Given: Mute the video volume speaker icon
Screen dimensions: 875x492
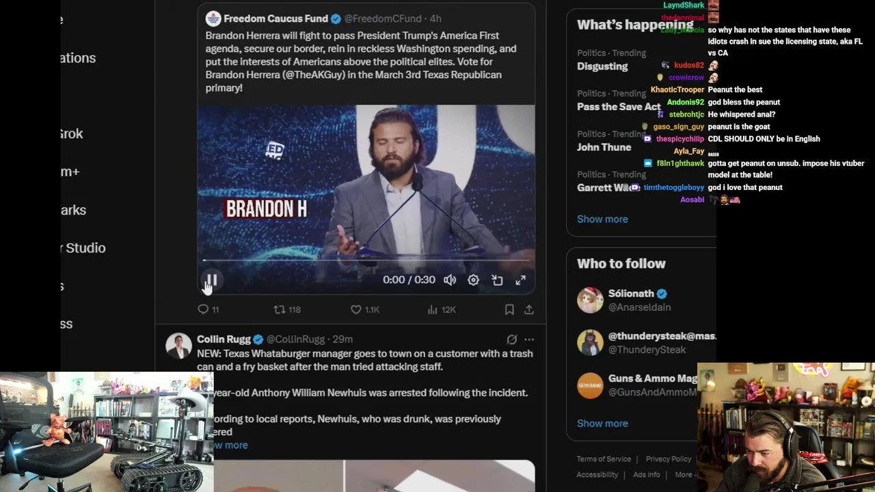Looking at the screenshot, I should [450, 280].
